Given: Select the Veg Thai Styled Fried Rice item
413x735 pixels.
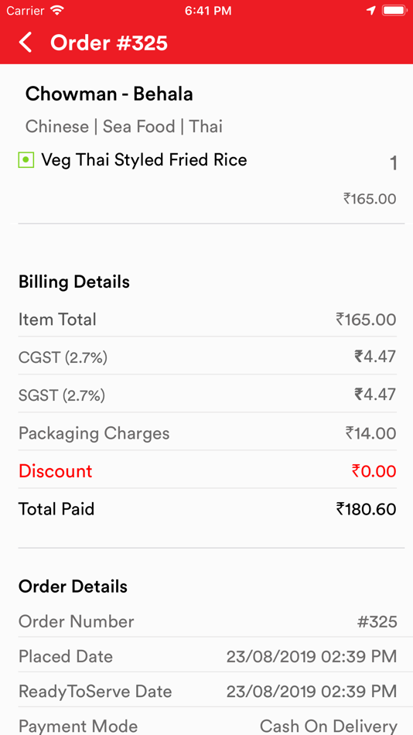Looking at the screenshot, I should pyautogui.click(x=144, y=160).
